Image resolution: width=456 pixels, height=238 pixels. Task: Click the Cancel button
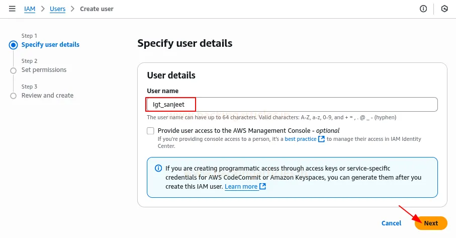click(391, 223)
